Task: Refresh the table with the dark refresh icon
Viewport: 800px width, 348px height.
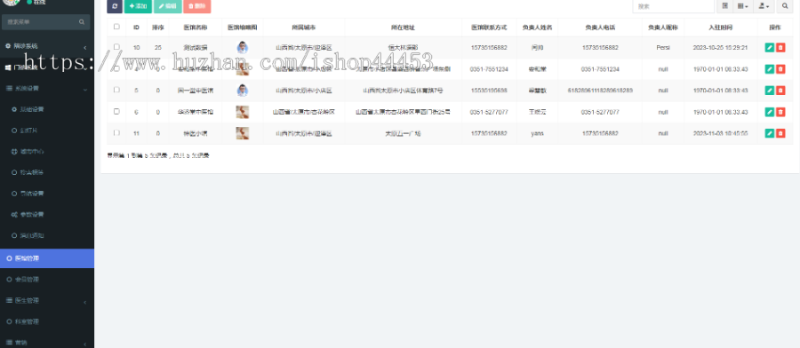Action: [115, 6]
